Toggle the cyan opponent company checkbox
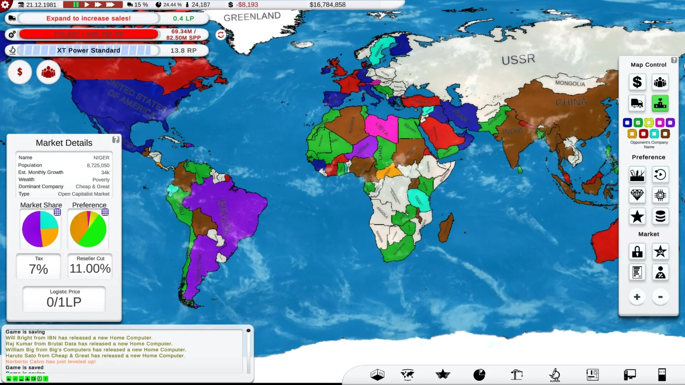The width and height of the screenshot is (685, 385). pyautogui.click(x=654, y=134)
